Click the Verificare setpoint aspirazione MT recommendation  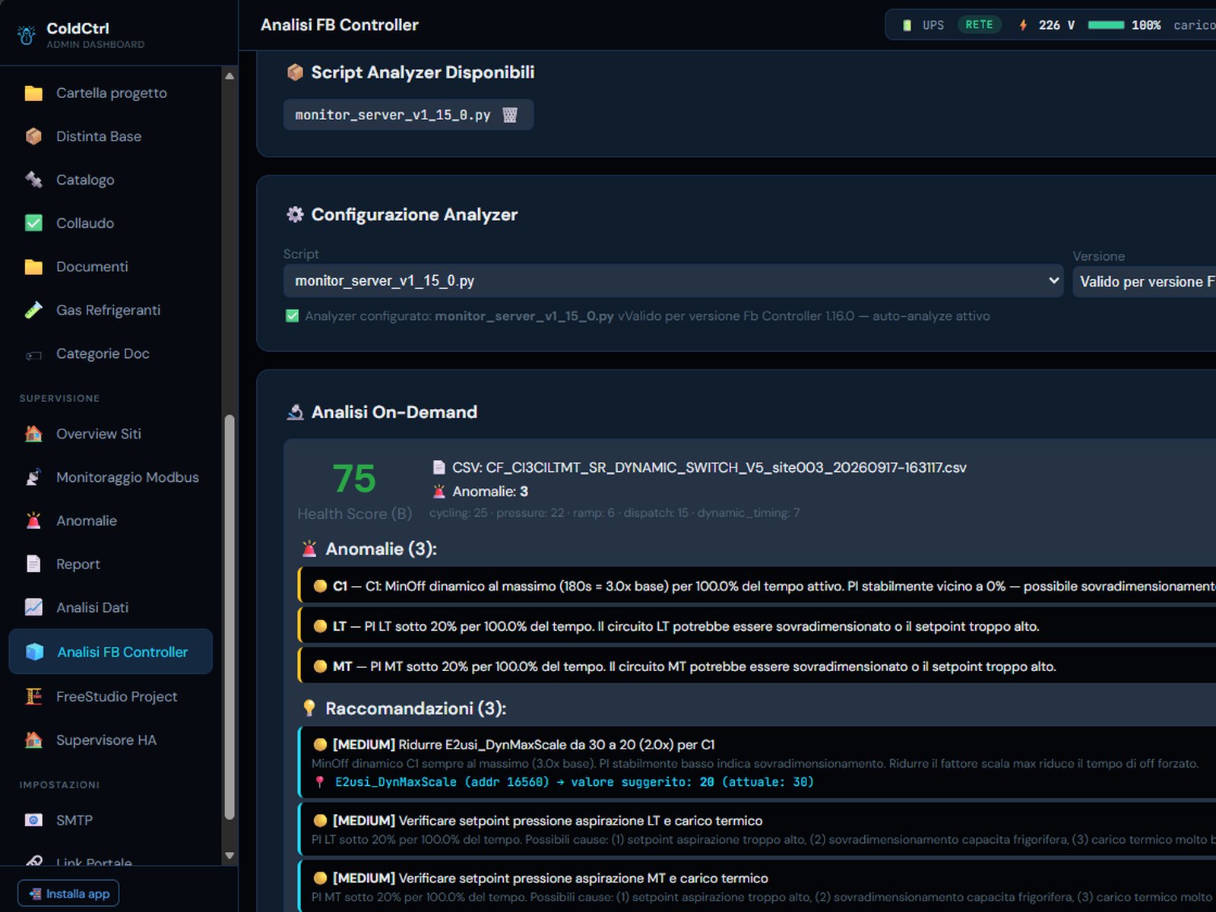click(756, 886)
